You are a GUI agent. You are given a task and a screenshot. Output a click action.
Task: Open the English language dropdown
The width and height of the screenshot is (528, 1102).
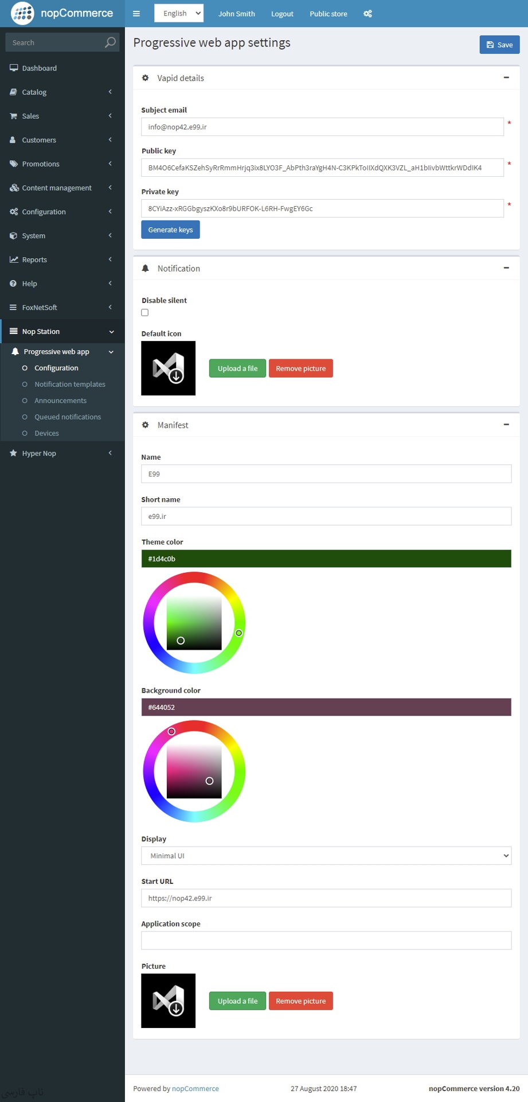click(179, 13)
